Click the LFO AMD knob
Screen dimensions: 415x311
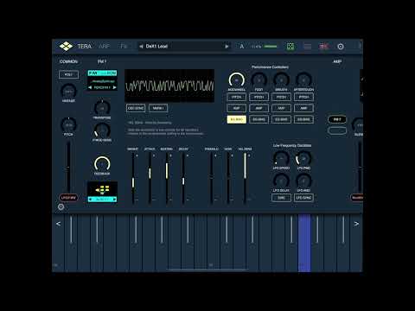(303, 181)
